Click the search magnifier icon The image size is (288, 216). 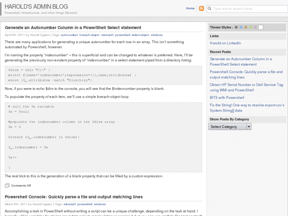[210, 8]
